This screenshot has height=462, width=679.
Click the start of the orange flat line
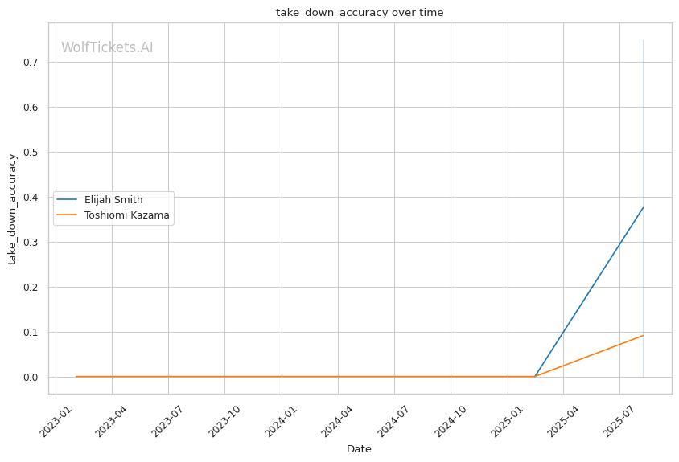click(76, 376)
